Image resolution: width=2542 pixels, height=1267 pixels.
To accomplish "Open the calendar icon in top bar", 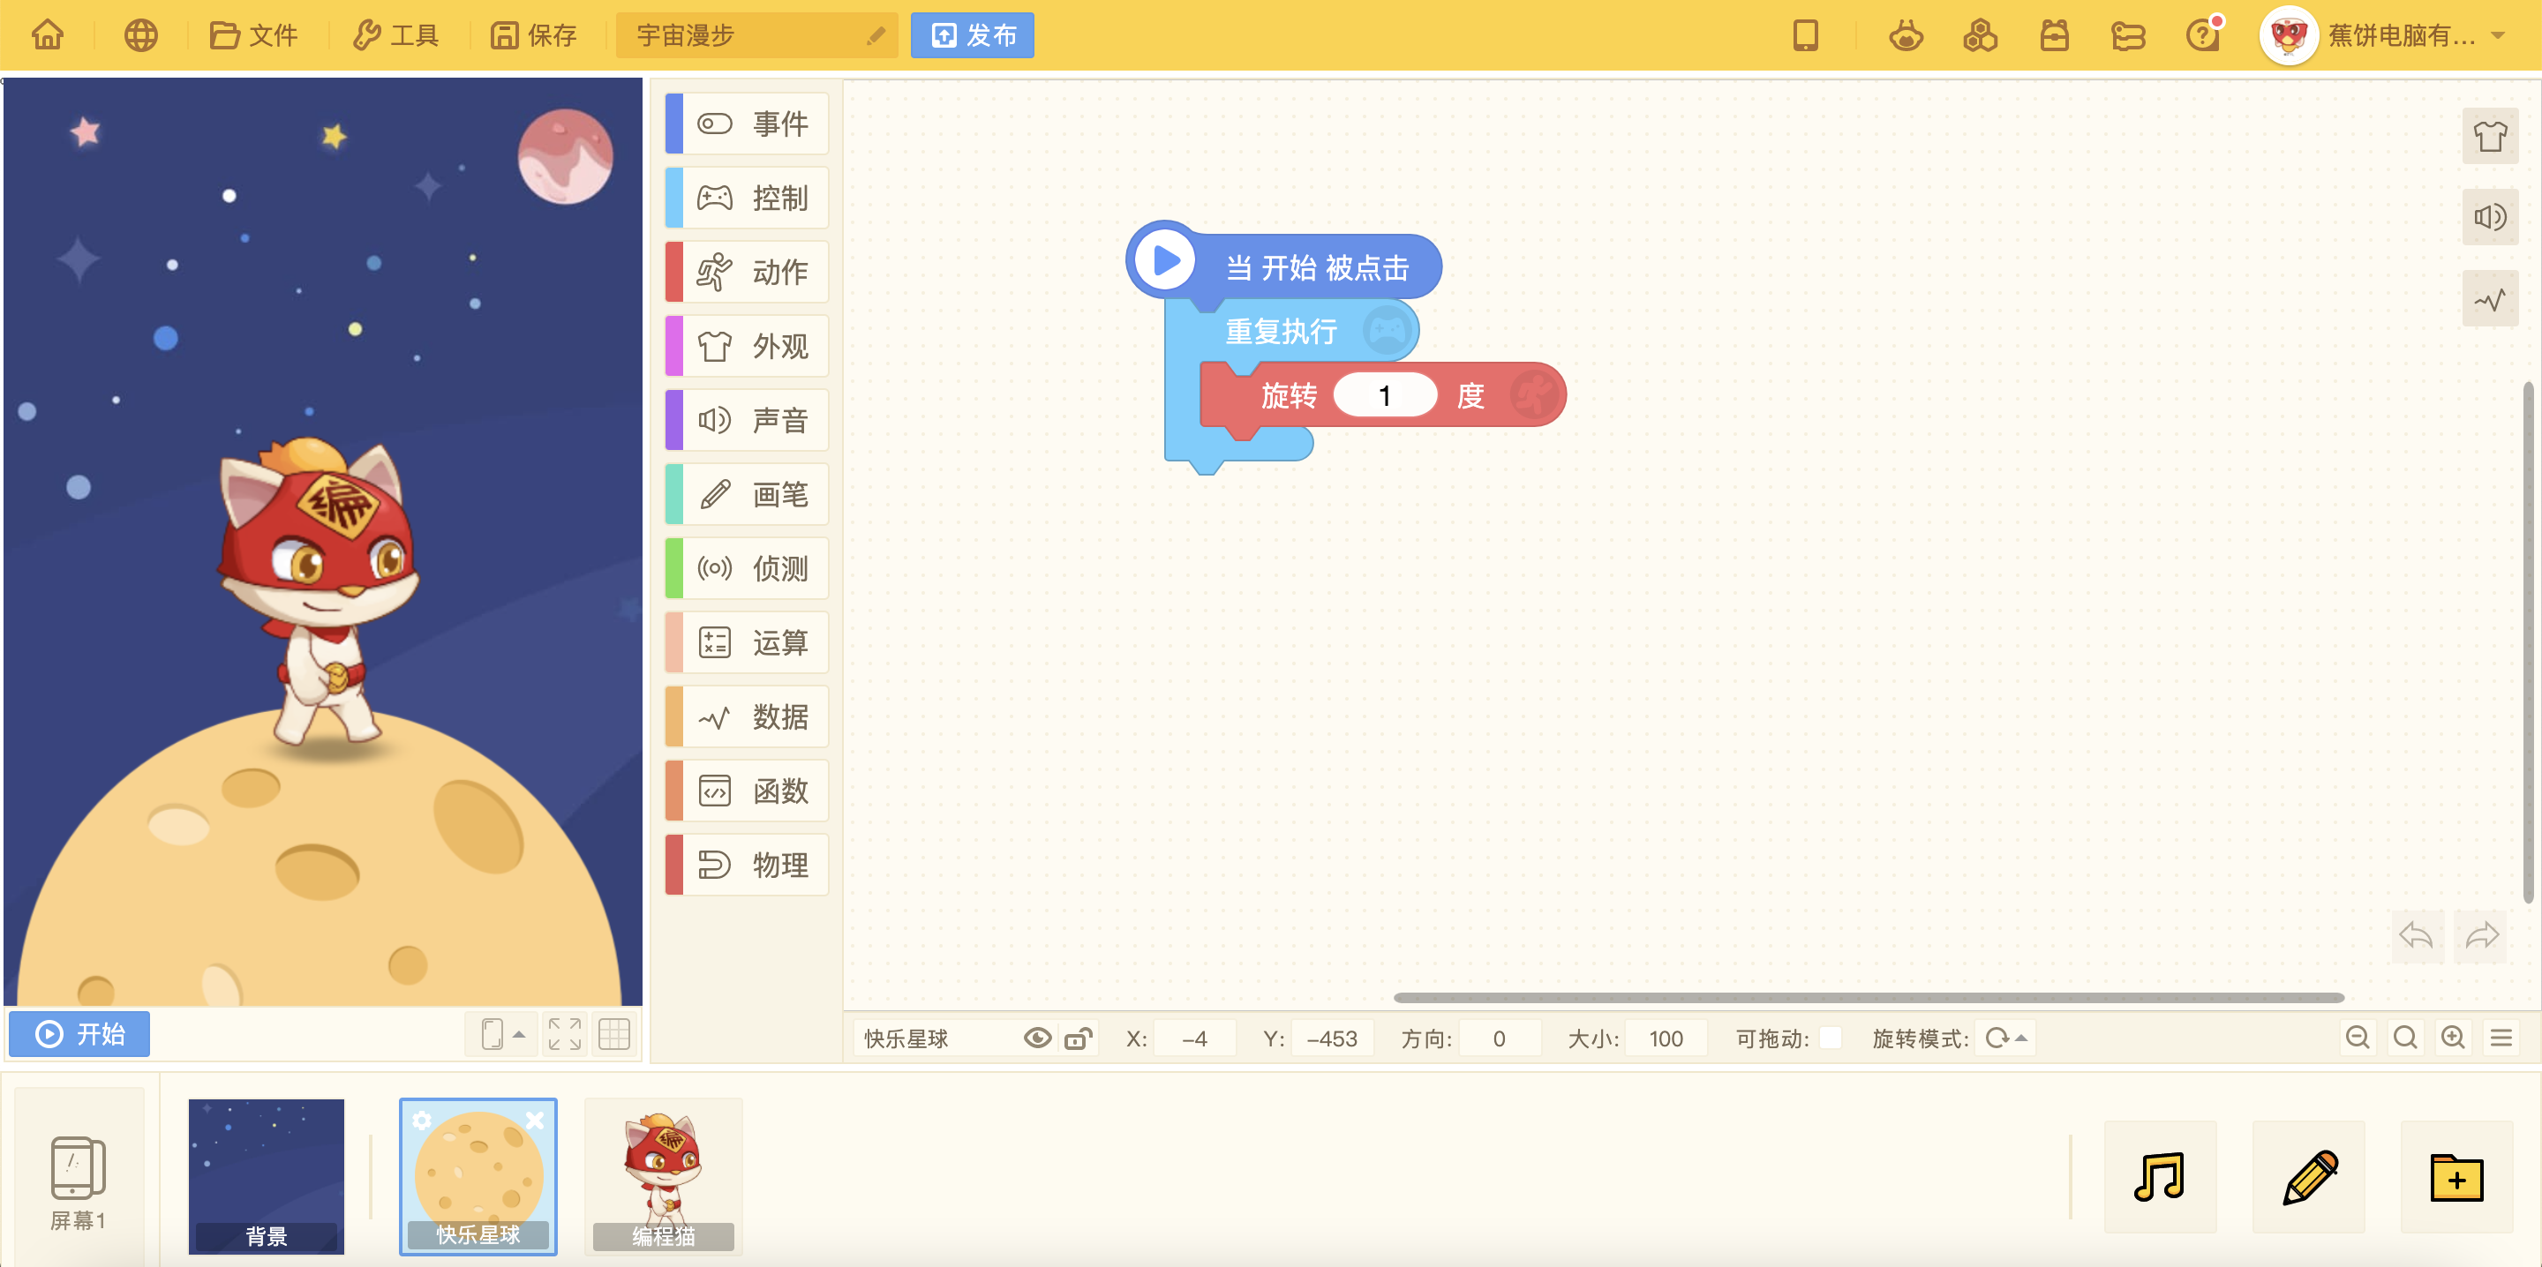I will point(2054,35).
